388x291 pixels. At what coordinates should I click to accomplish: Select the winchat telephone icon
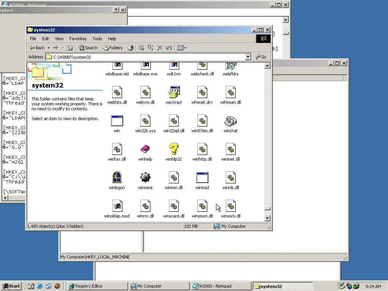click(231, 121)
